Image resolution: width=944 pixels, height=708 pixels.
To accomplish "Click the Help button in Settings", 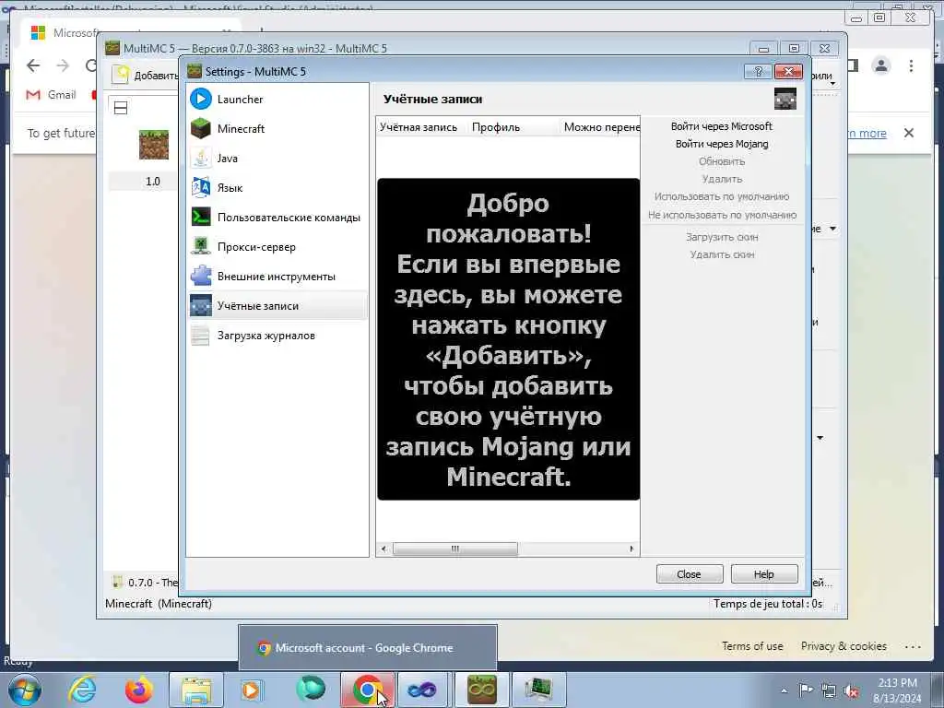I will click(x=764, y=573).
